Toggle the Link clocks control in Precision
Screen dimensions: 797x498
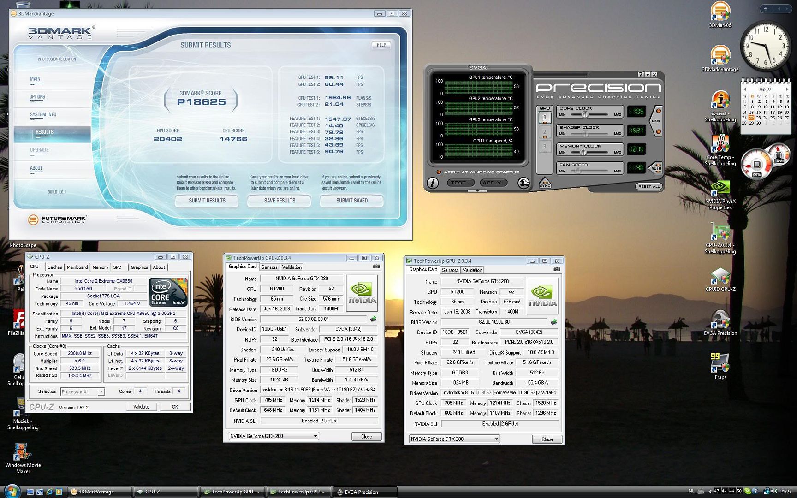[656, 121]
